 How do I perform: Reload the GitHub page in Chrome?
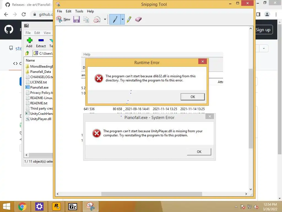24,14
